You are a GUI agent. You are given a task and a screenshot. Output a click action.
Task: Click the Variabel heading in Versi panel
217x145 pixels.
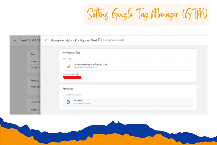[x=35, y=102]
